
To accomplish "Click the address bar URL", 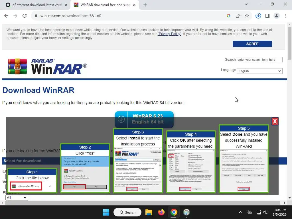I will pyautogui.click(x=71, y=16).
